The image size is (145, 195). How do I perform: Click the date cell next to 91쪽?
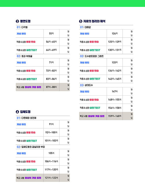click(x=65, y=124)
